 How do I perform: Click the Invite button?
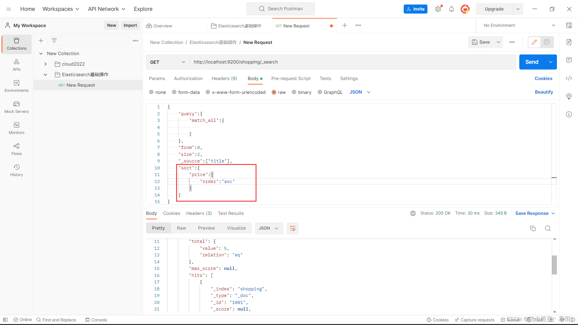(415, 9)
